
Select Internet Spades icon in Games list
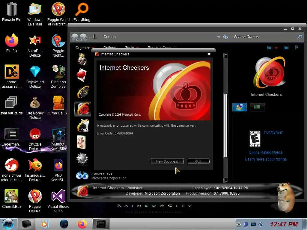point(83,125)
